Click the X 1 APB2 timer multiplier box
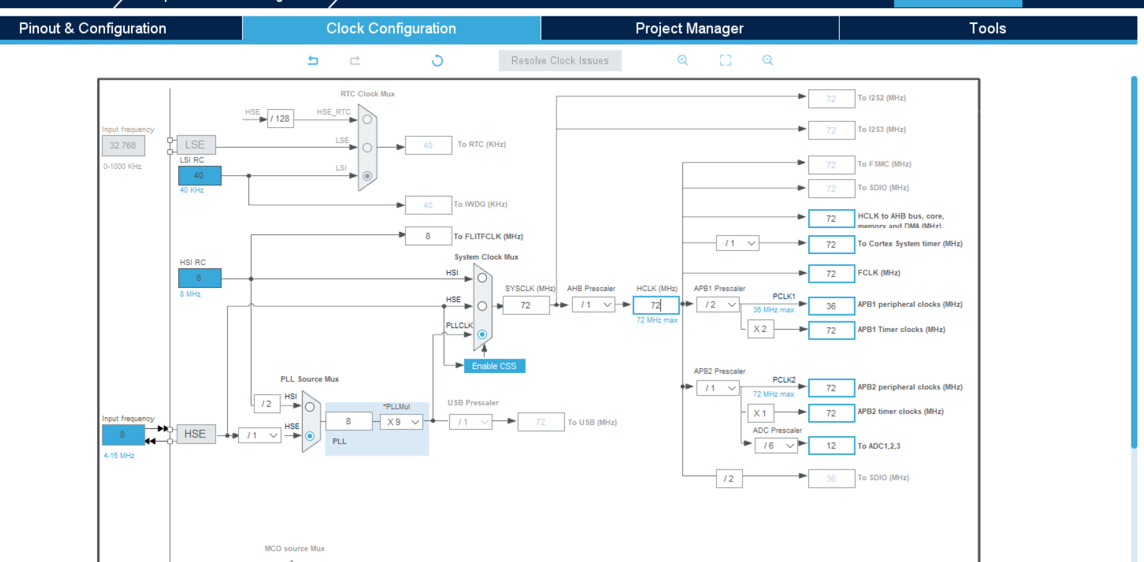The height and width of the screenshot is (562, 1144). pyautogui.click(x=760, y=413)
